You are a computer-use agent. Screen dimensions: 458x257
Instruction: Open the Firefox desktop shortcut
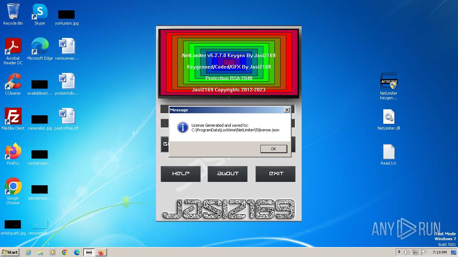[13, 154]
